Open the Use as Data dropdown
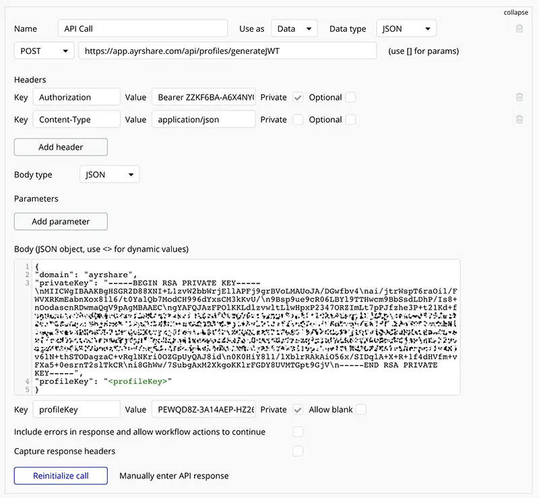539x498 pixels. point(294,29)
